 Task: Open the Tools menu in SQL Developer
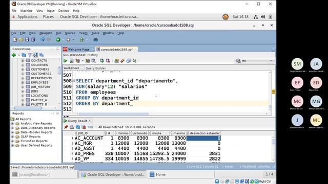[x=95, y=33]
